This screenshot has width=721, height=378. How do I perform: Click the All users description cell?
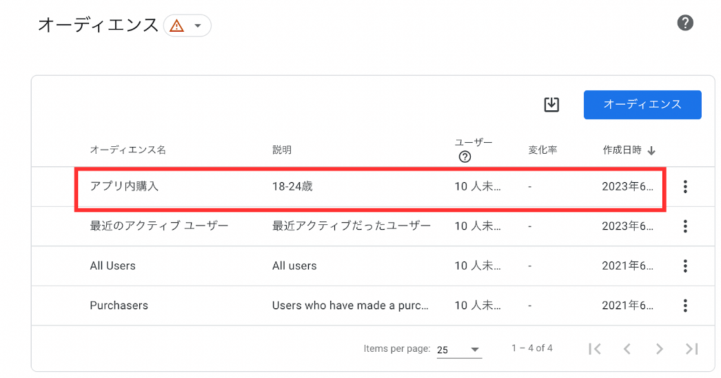[294, 266]
